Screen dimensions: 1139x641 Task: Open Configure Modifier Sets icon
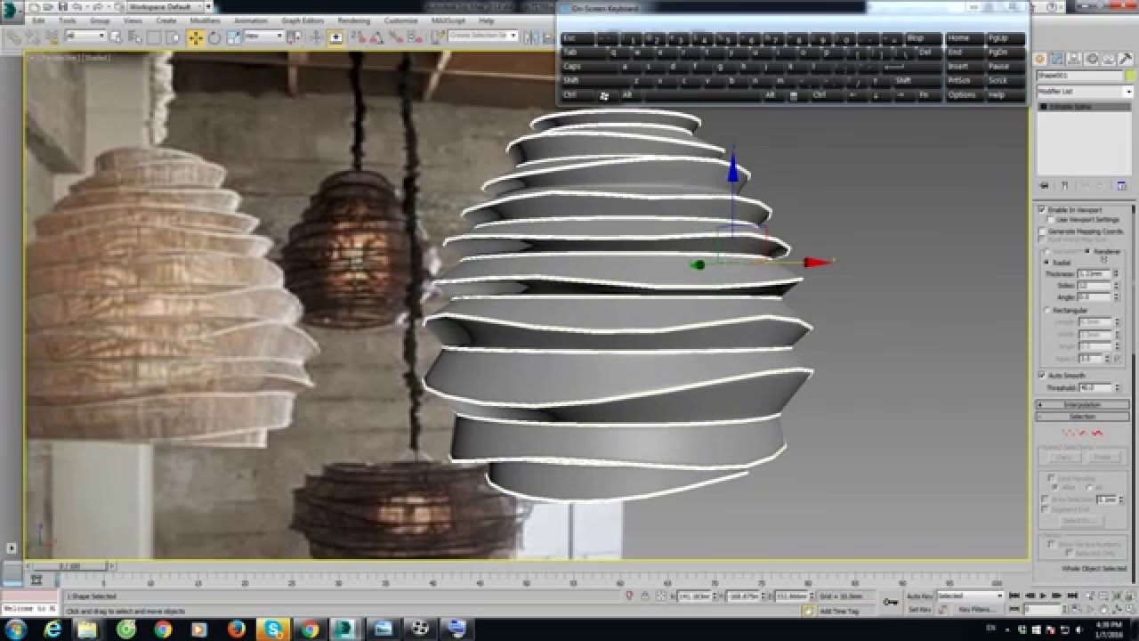1121,185
